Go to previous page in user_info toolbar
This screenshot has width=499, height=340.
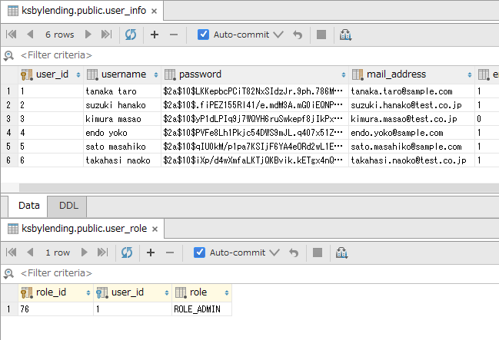pos(30,35)
